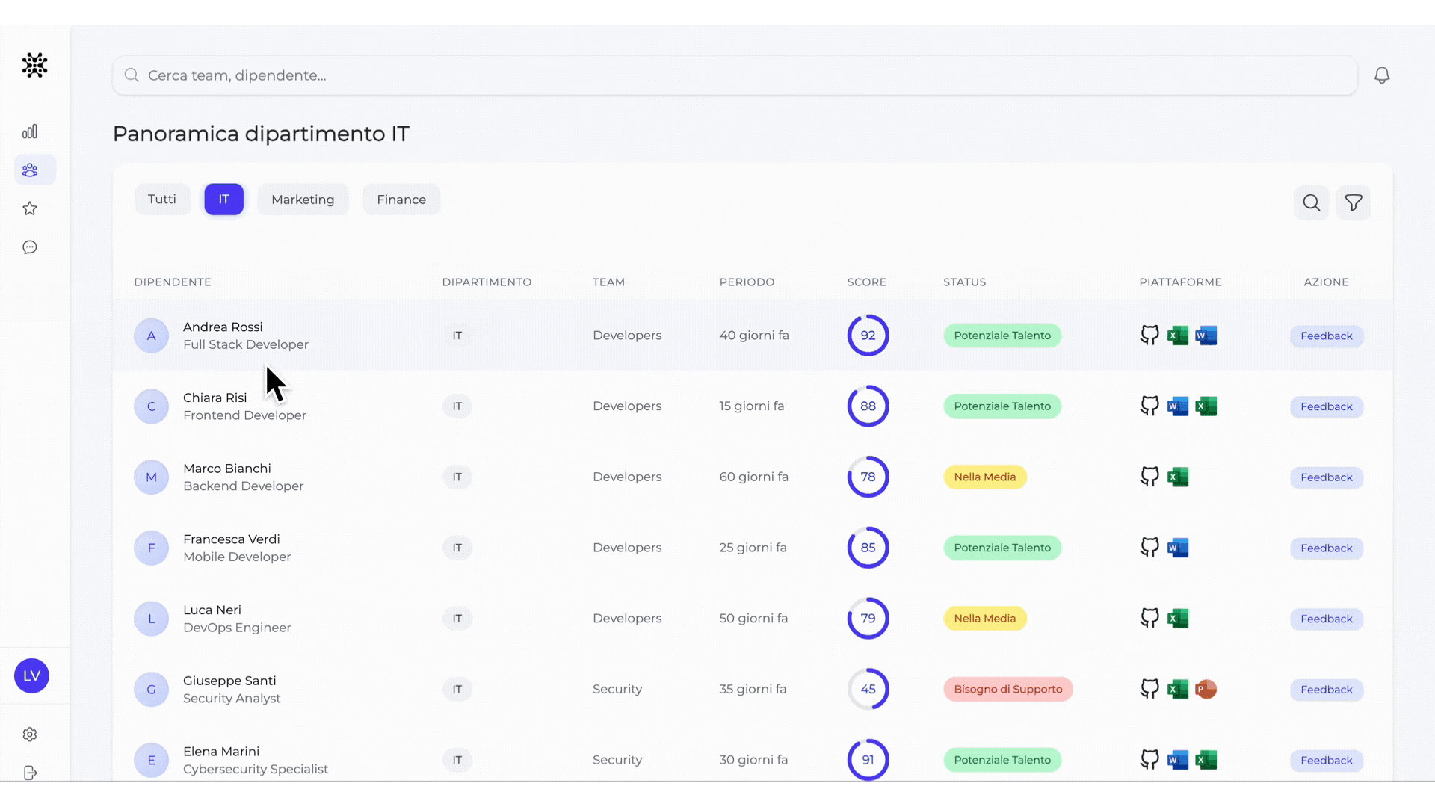This screenshot has height=807, width=1435.
Task: Open the settings gear icon
Action: [30, 735]
